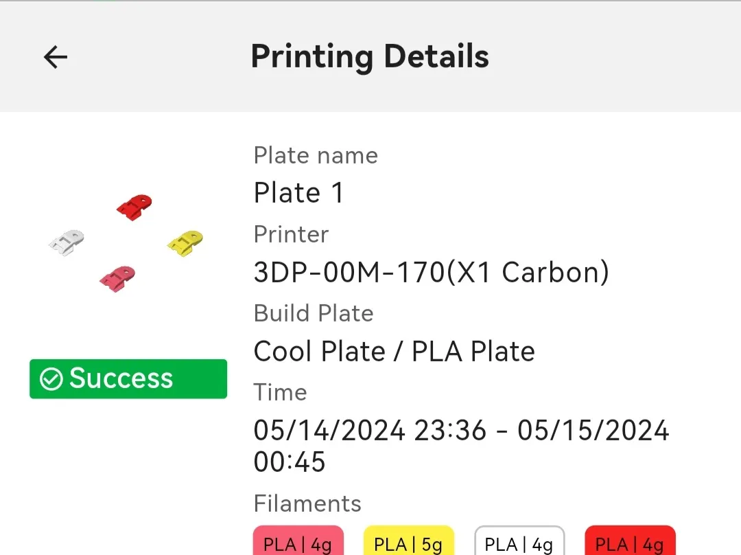Select the yellow model in the thumbnail
The width and height of the screenshot is (741, 555).
pyautogui.click(x=185, y=244)
